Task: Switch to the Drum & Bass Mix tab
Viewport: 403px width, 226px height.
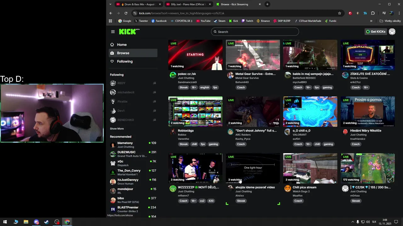Action: click(x=139, y=4)
